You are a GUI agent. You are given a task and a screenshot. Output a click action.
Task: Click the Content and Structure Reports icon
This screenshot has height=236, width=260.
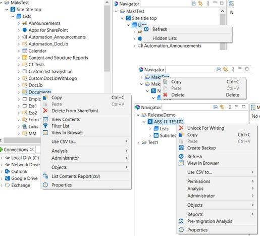click(x=25, y=58)
